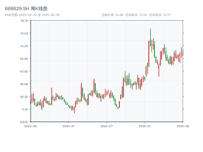Select the time range text 2023-06-30 至 2025-08-08
203x152 pixels.
39,15
